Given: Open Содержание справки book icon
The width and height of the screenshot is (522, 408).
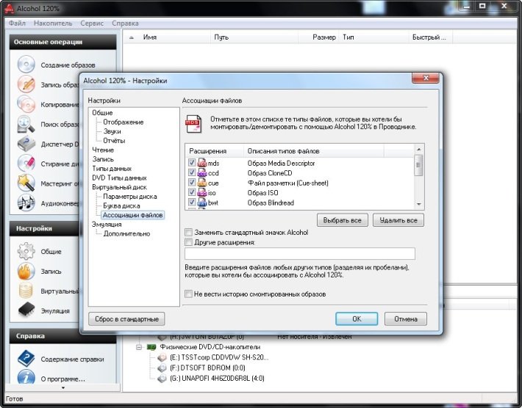Looking at the screenshot, I should (26, 359).
